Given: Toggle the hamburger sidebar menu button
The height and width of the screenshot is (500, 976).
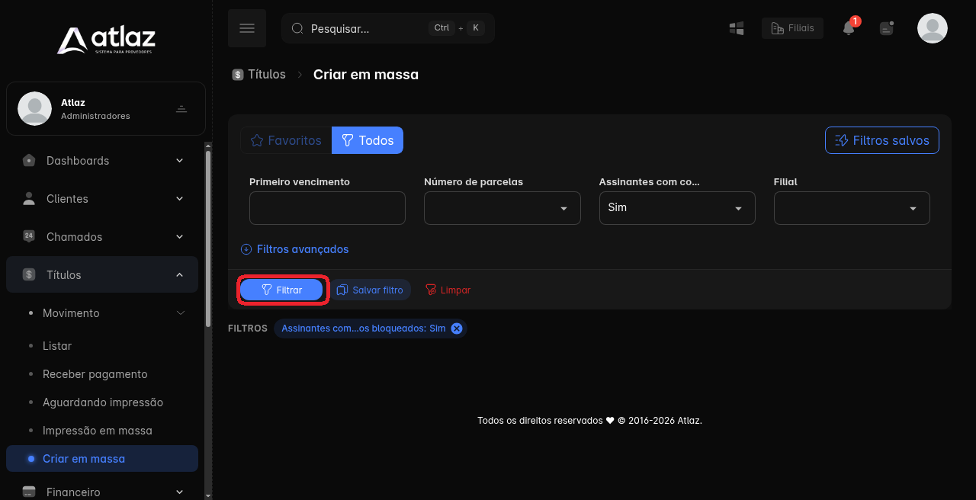Looking at the screenshot, I should (247, 28).
